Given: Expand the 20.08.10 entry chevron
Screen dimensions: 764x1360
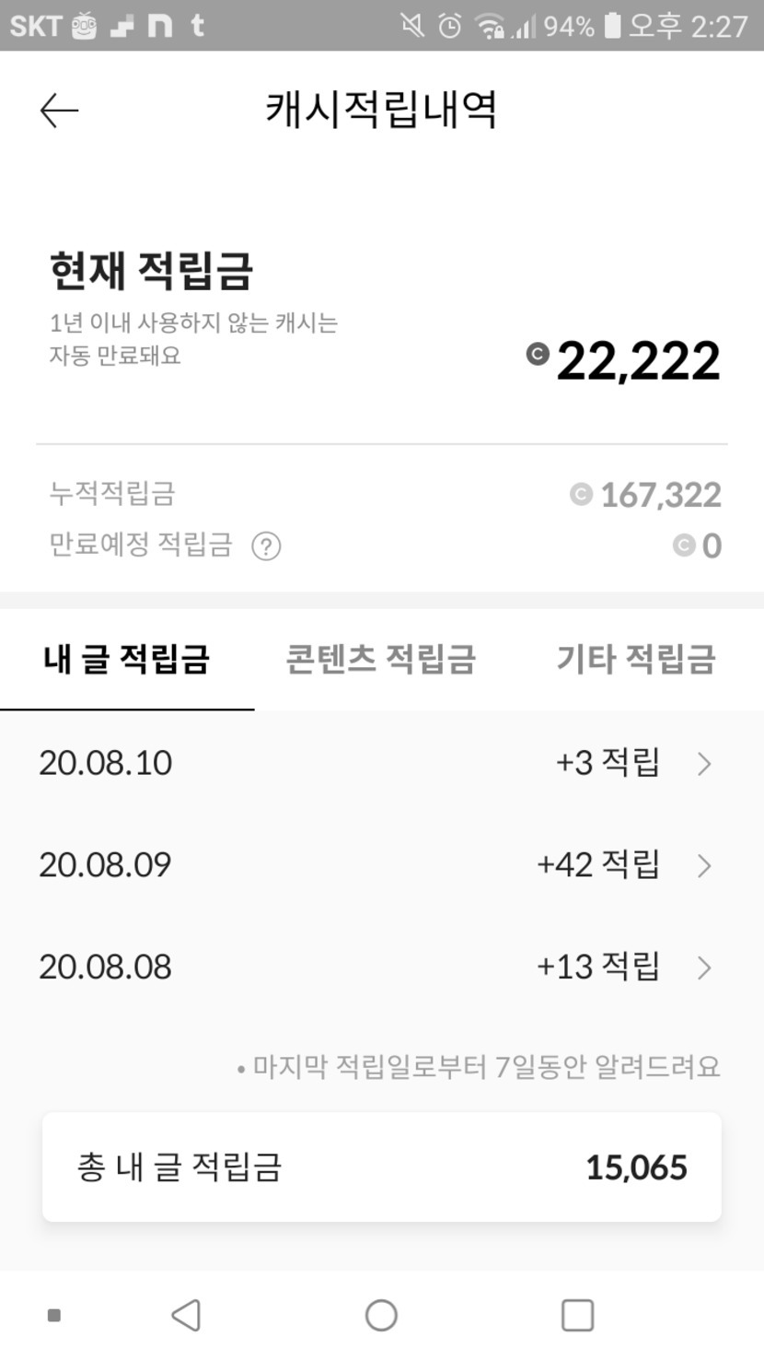Looking at the screenshot, I should (704, 764).
